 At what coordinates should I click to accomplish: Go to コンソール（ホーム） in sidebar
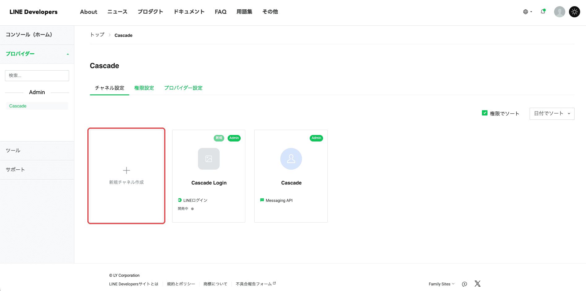pyautogui.click(x=37, y=35)
